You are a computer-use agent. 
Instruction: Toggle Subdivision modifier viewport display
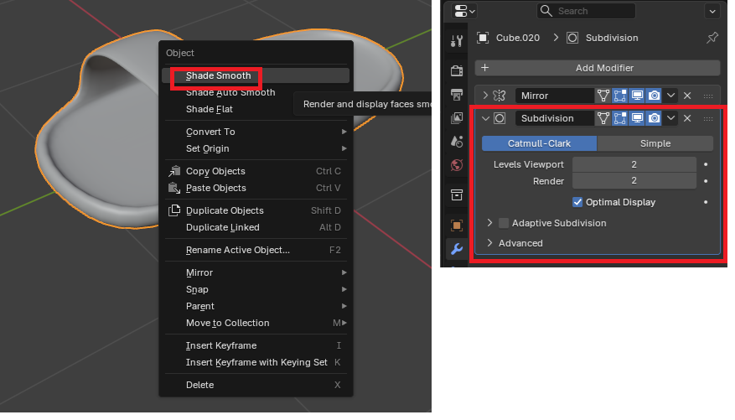[x=638, y=118]
